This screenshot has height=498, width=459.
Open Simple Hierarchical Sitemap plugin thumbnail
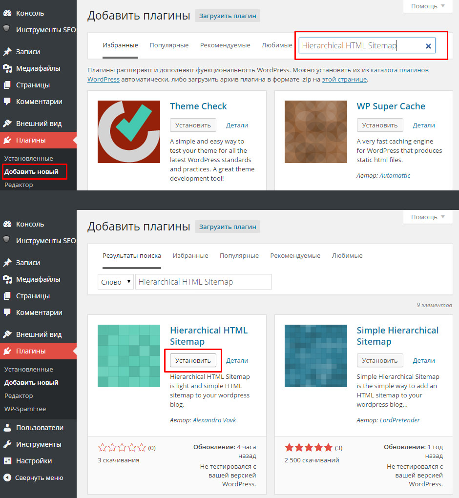click(316, 356)
